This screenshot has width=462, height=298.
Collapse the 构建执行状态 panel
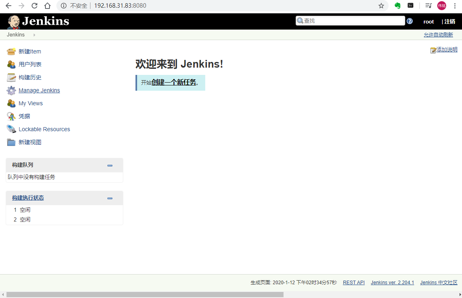coord(110,198)
